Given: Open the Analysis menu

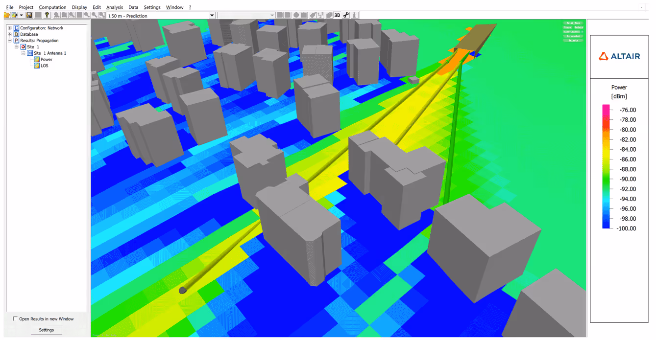Looking at the screenshot, I should [x=115, y=7].
